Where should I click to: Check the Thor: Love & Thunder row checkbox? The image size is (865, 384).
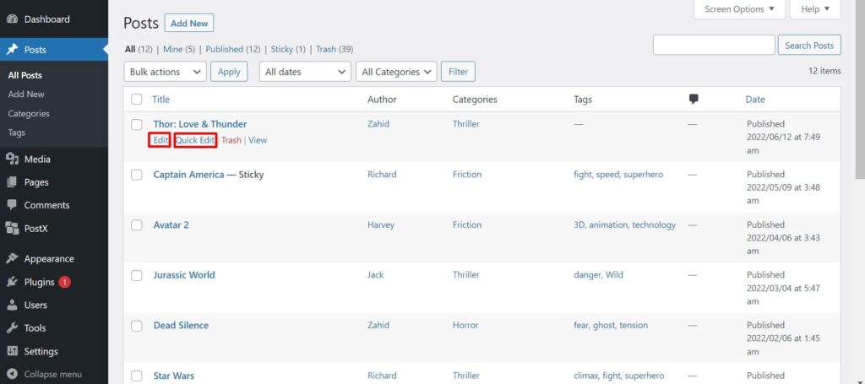(136, 125)
